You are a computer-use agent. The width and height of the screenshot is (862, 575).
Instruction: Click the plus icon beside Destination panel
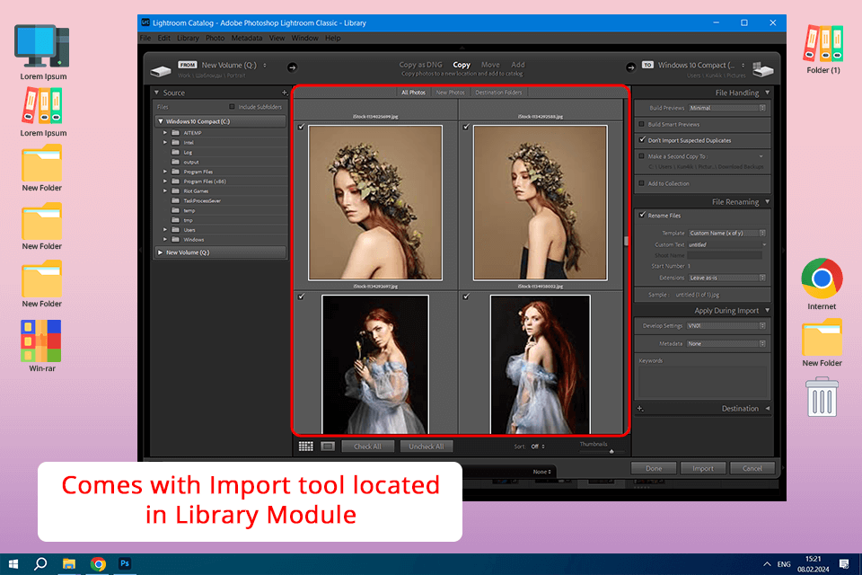pyautogui.click(x=640, y=409)
